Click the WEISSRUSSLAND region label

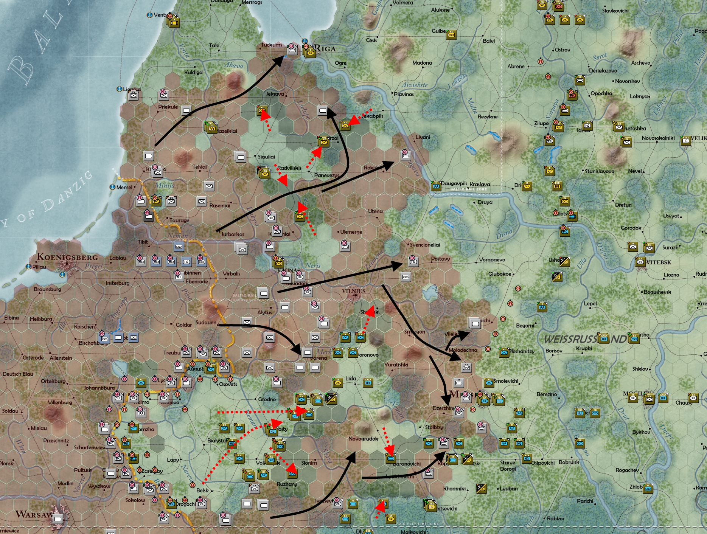point(586,339)
